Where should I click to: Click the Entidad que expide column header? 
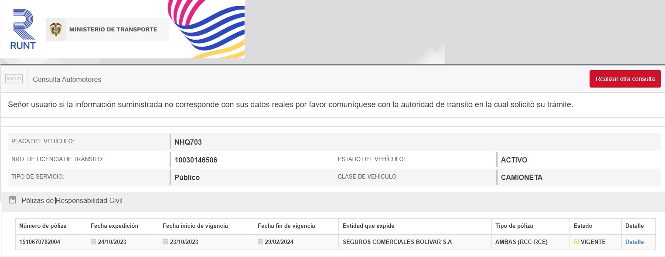coord(368,226)
